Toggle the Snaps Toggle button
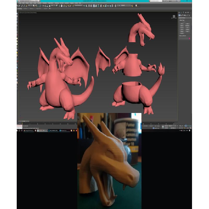This screenshot has width=209, height=209. click(x=64, y=6)
